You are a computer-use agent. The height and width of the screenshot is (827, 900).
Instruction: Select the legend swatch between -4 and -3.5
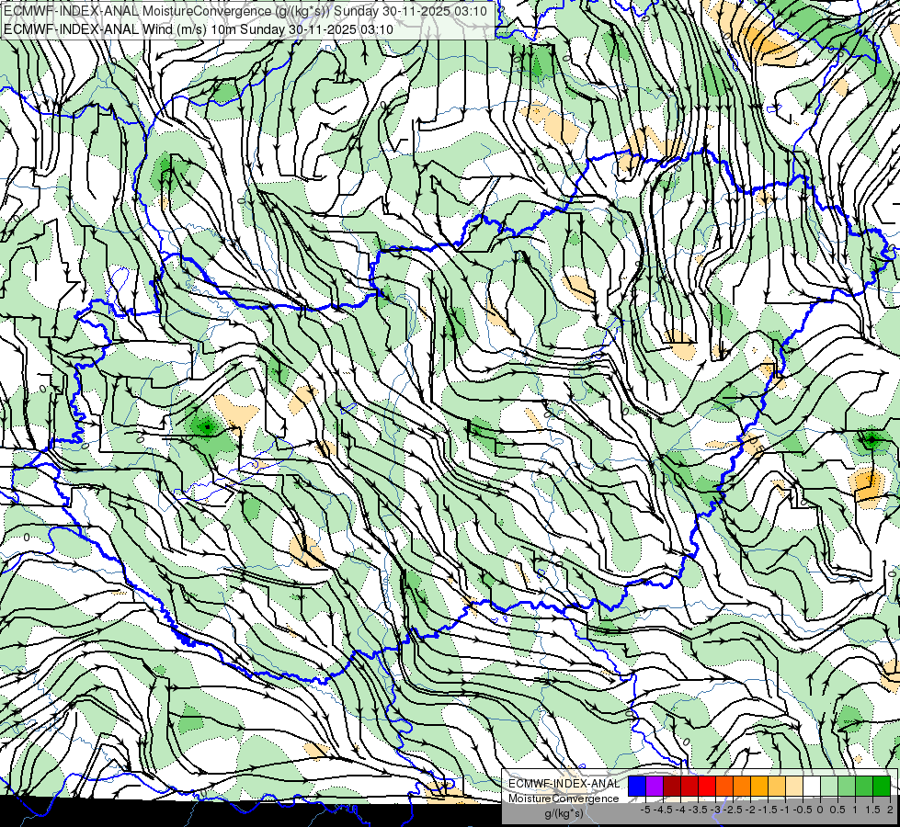click(x=689, y=786)
